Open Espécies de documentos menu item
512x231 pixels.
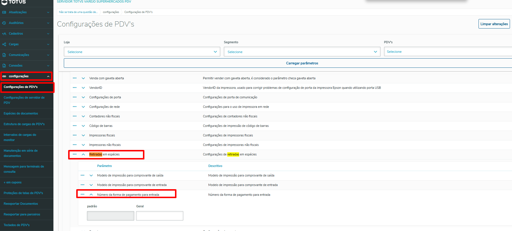pos(27,113)
